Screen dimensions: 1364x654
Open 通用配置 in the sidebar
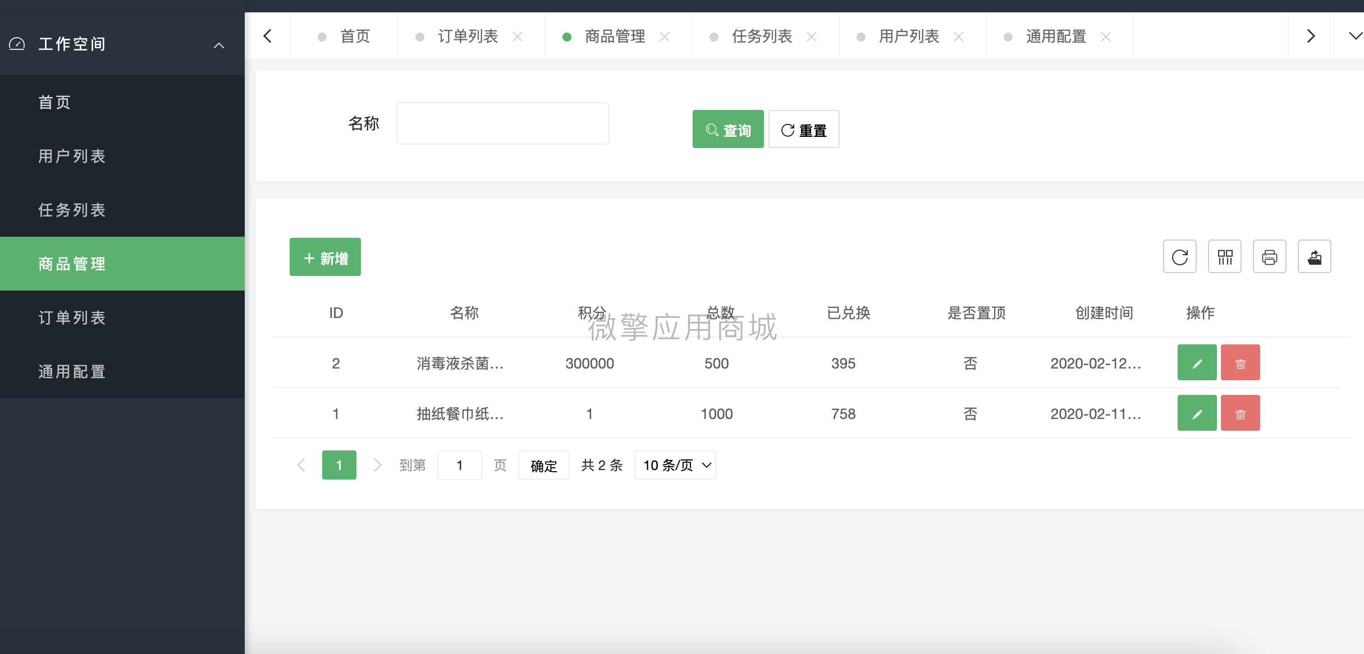pos(122,371)
